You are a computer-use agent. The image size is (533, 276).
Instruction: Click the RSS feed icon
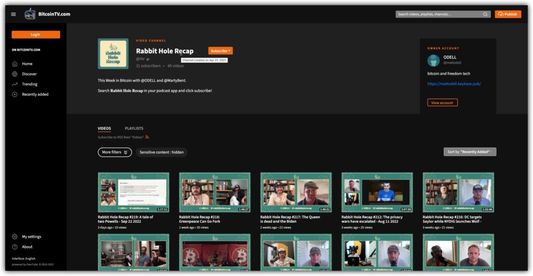click(147, 137)
